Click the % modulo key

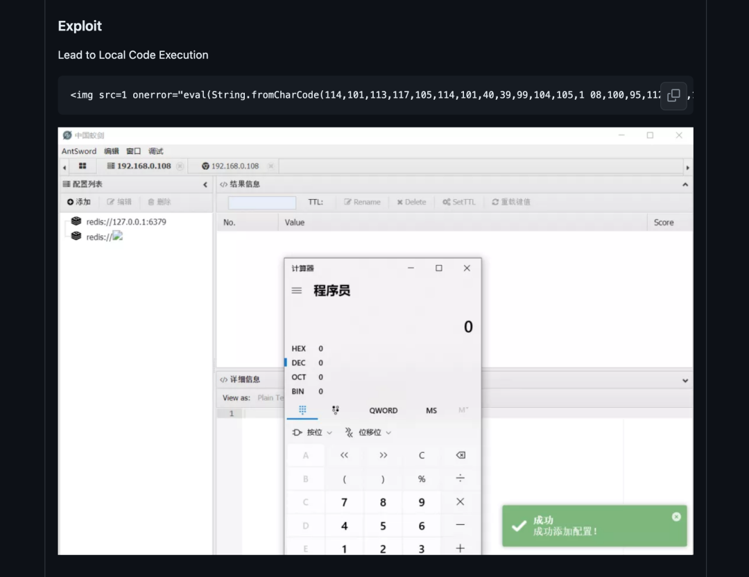(422, 479)
